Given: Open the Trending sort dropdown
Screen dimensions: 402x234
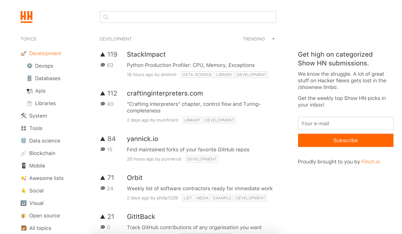Looking at the screenshot, I should (x=259, y=39).
